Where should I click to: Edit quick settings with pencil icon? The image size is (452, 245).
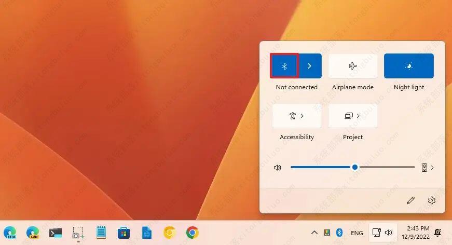(x=410, y=200)
